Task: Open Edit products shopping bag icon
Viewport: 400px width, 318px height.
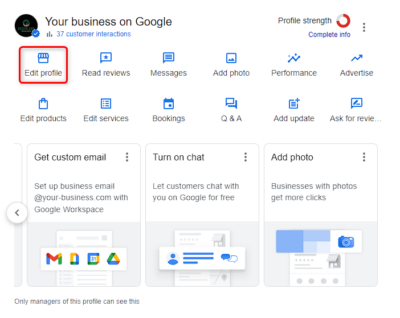Action: 43,104
